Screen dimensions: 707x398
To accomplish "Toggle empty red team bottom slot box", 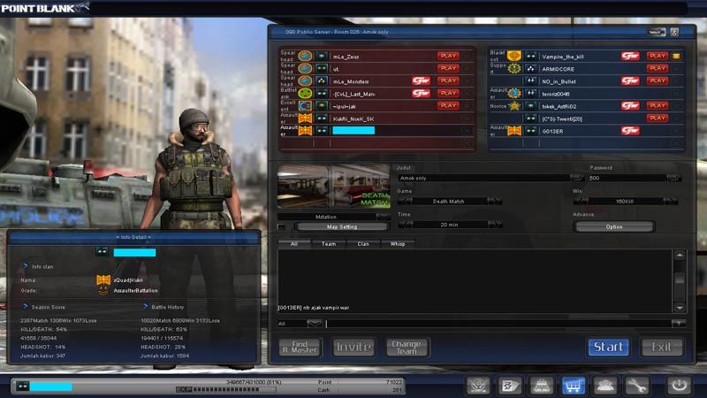I will (x=468, y=143).
